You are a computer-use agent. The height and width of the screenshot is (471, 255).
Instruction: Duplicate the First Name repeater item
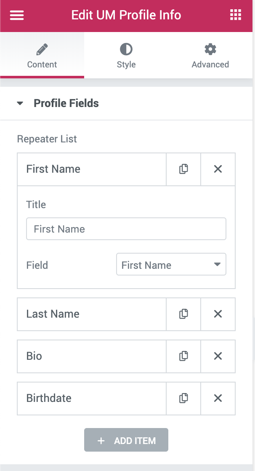pos(183,169)
